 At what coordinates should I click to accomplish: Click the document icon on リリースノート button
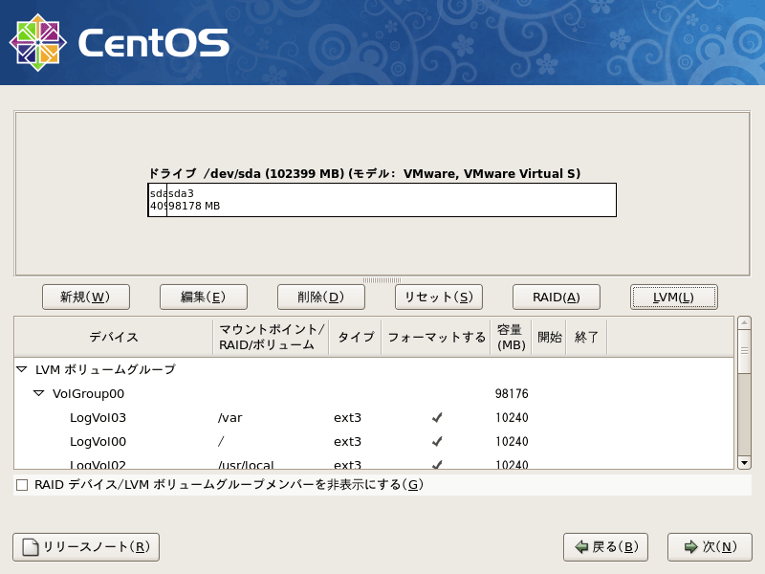[x=29, y=547]
